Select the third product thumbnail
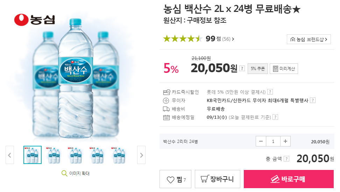This screenshot has height=192, width=340. click(x=77, y=155)
